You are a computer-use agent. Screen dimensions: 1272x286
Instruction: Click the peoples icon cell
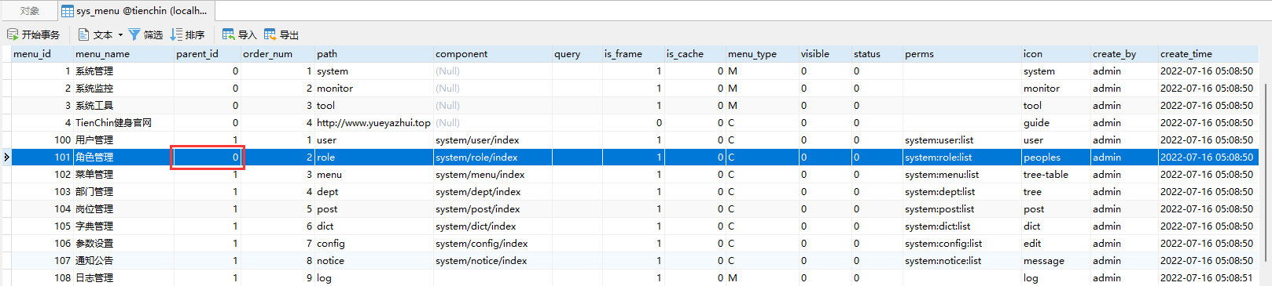[1056, 157]
